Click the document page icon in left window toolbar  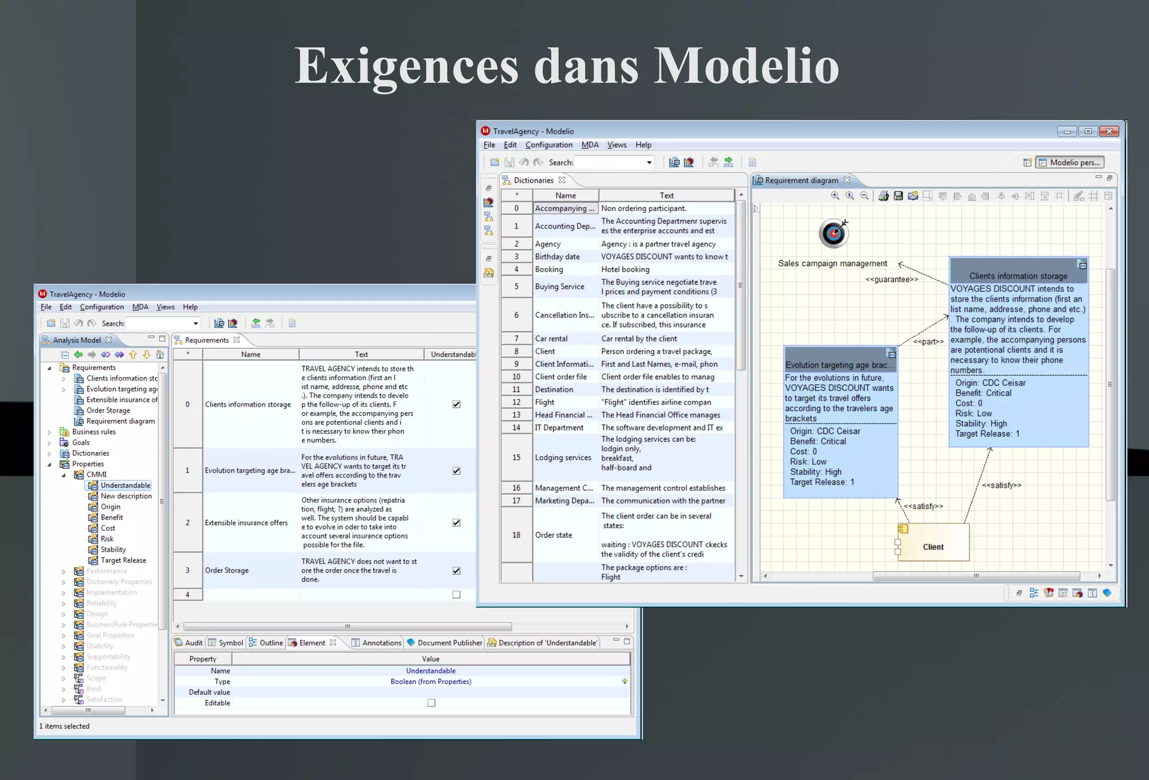tap(292, 323)
